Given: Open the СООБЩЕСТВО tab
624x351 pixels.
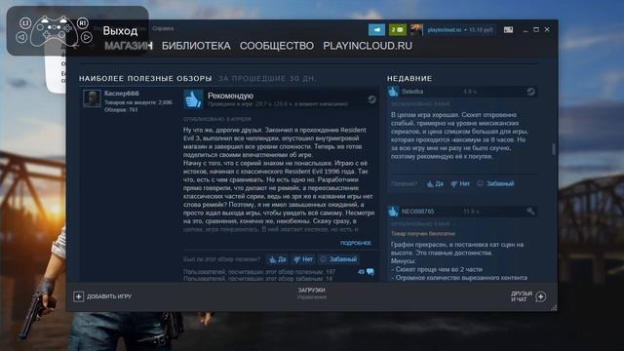Looking at the screenshot, I should 277,46.
